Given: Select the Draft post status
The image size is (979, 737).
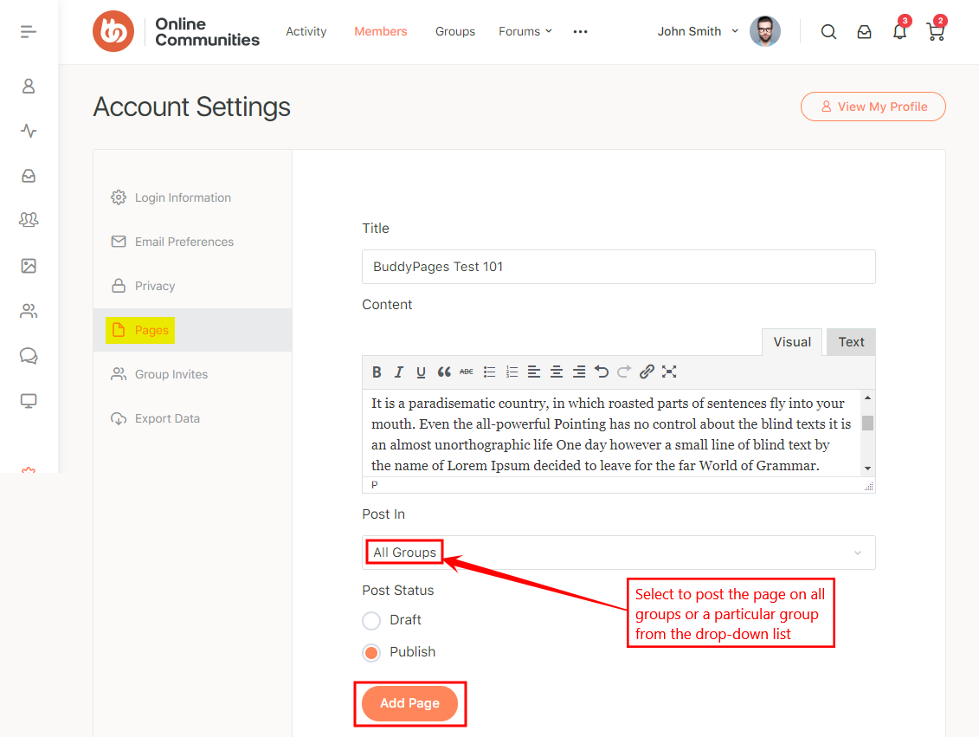Looking at the screenshot, I should click(x=371, y=620).
